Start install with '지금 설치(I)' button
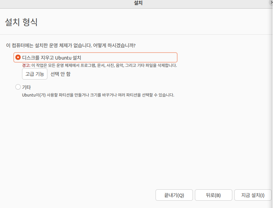The width and height of the screenshot is (273, 208). 253,195
